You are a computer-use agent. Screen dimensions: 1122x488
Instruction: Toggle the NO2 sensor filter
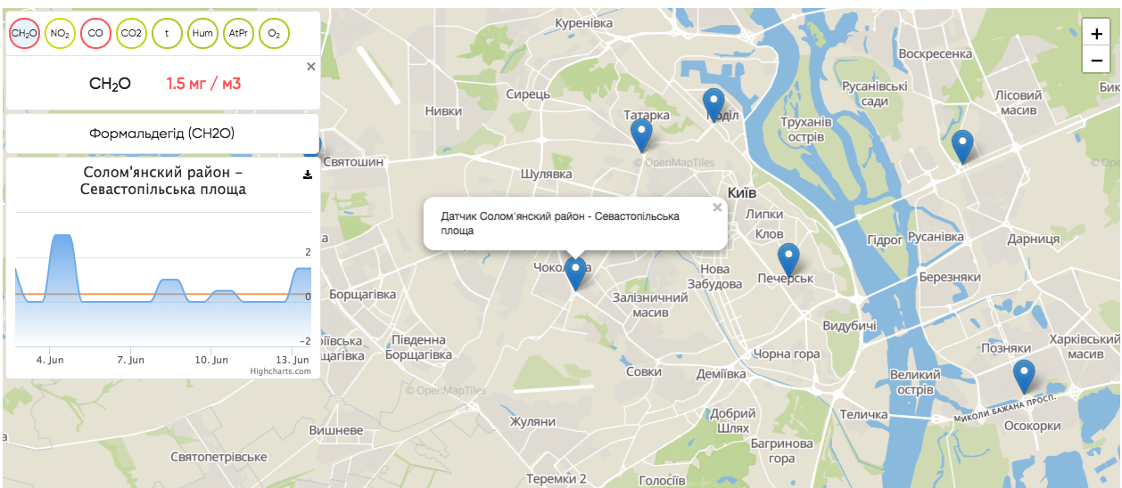(60, 33)
